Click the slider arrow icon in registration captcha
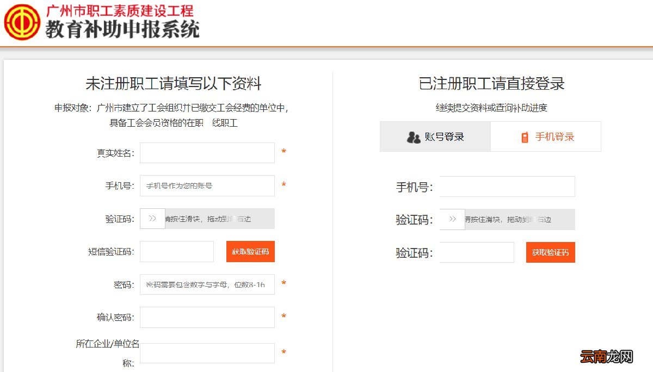 point(152,219)
